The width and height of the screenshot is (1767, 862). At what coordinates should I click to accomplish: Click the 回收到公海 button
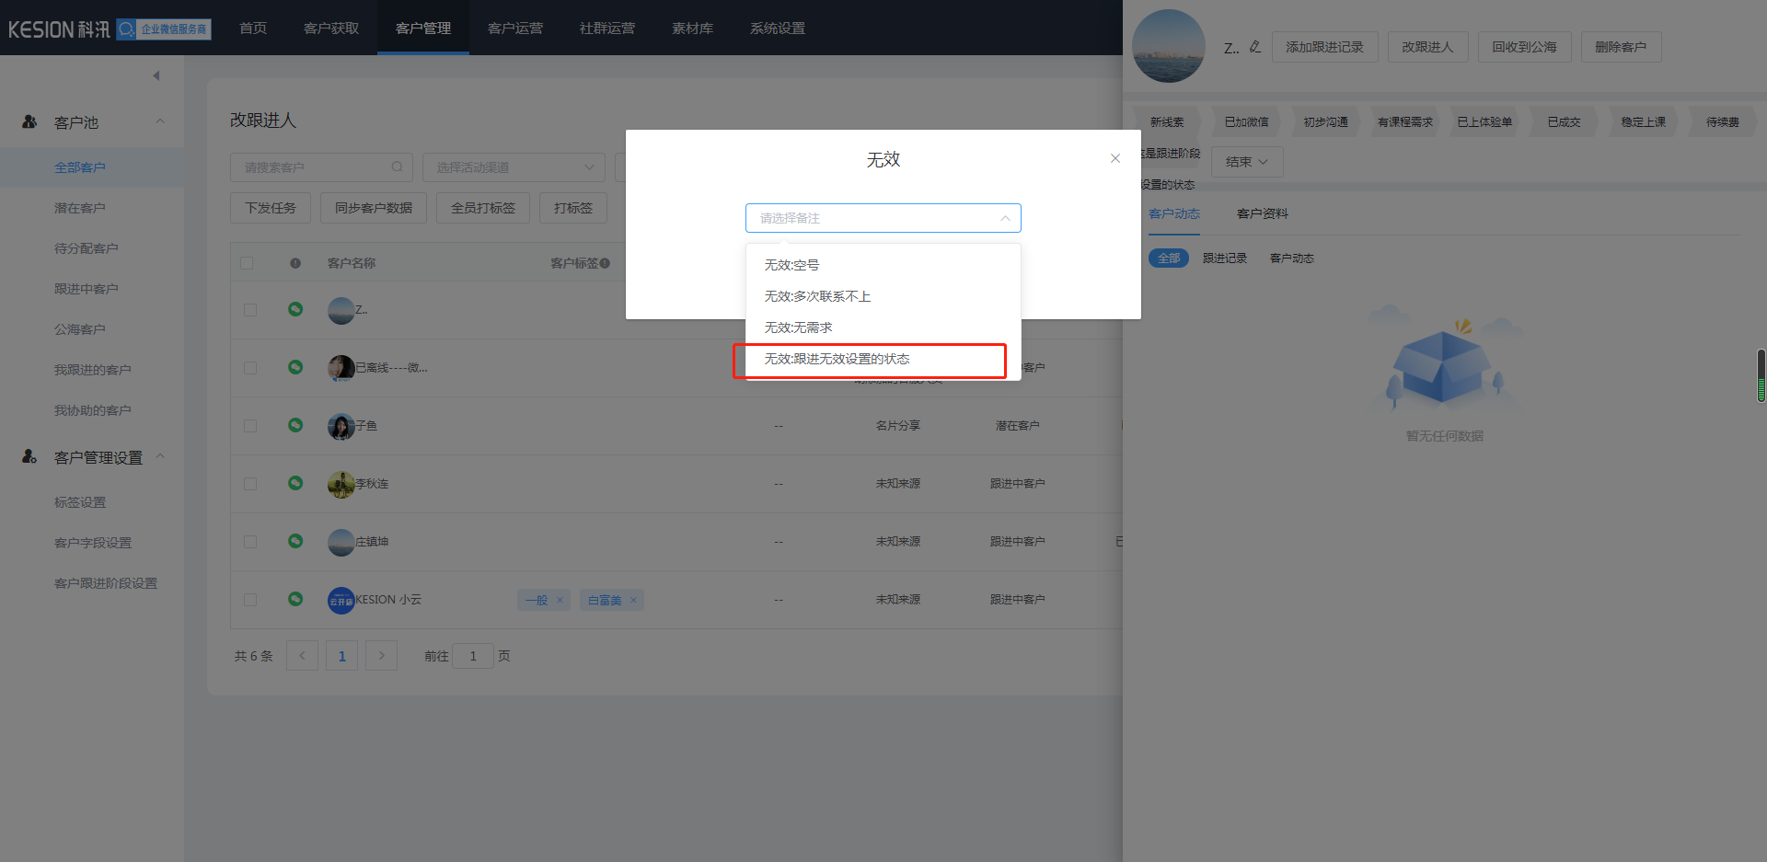coord(1524,47)
